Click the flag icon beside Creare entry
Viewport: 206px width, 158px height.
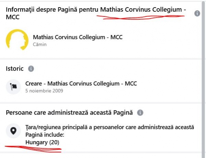tap(14, 87)
